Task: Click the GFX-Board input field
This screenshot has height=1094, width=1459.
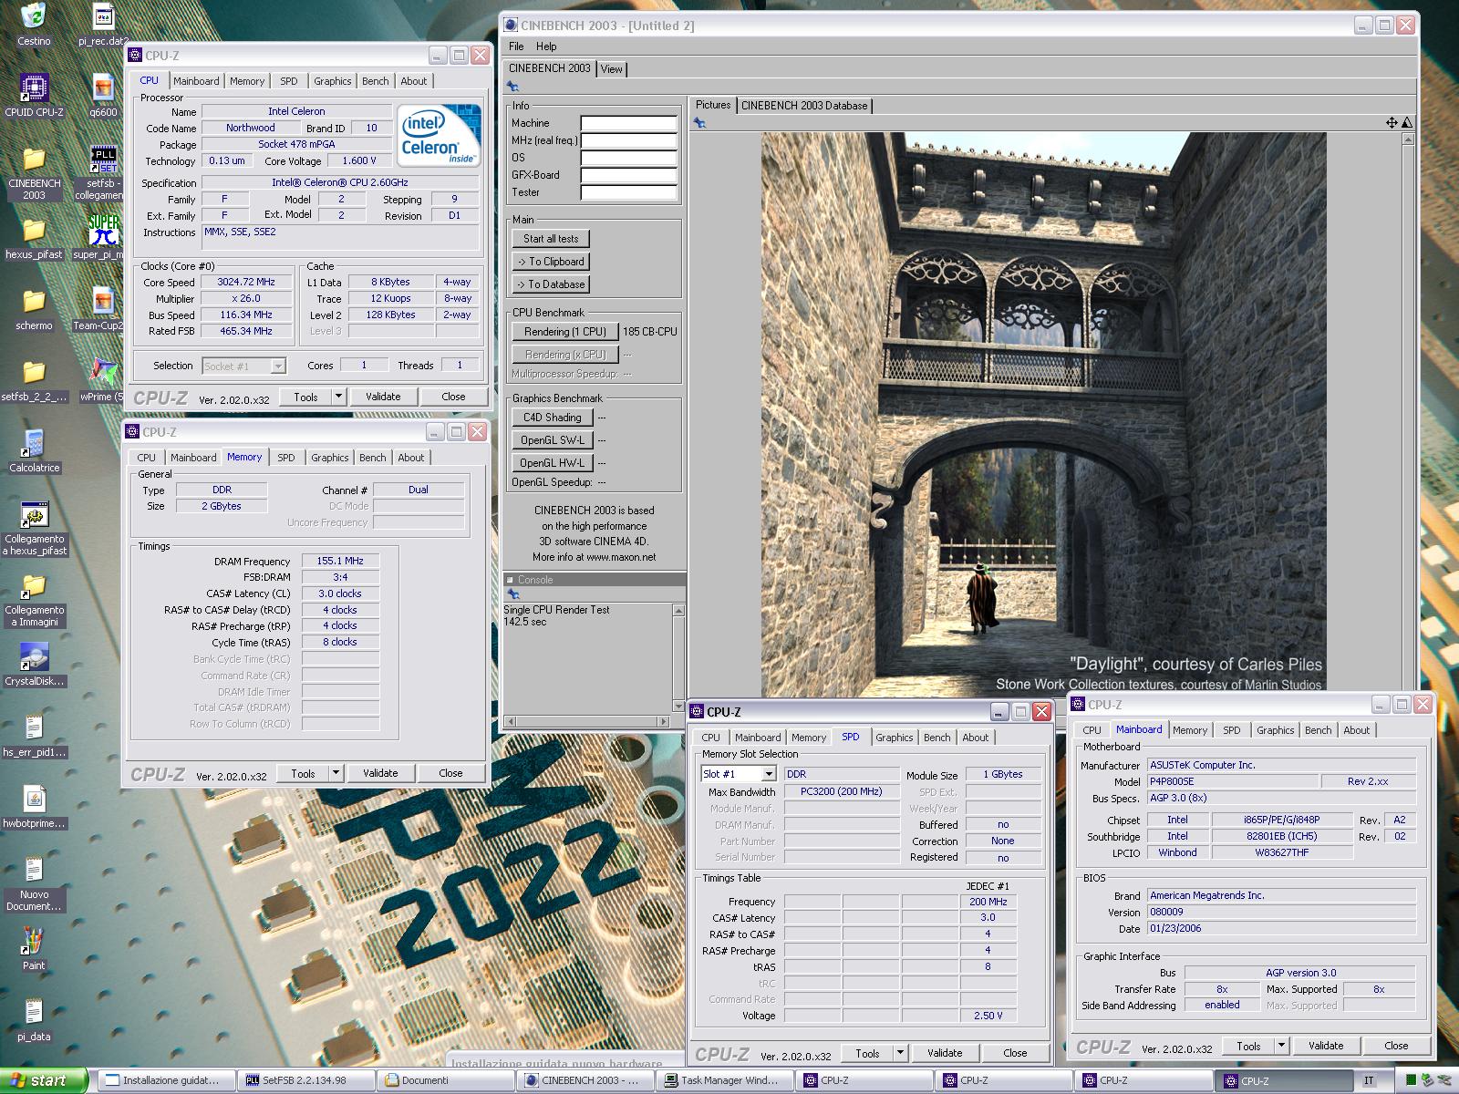Action: (629, 175)
